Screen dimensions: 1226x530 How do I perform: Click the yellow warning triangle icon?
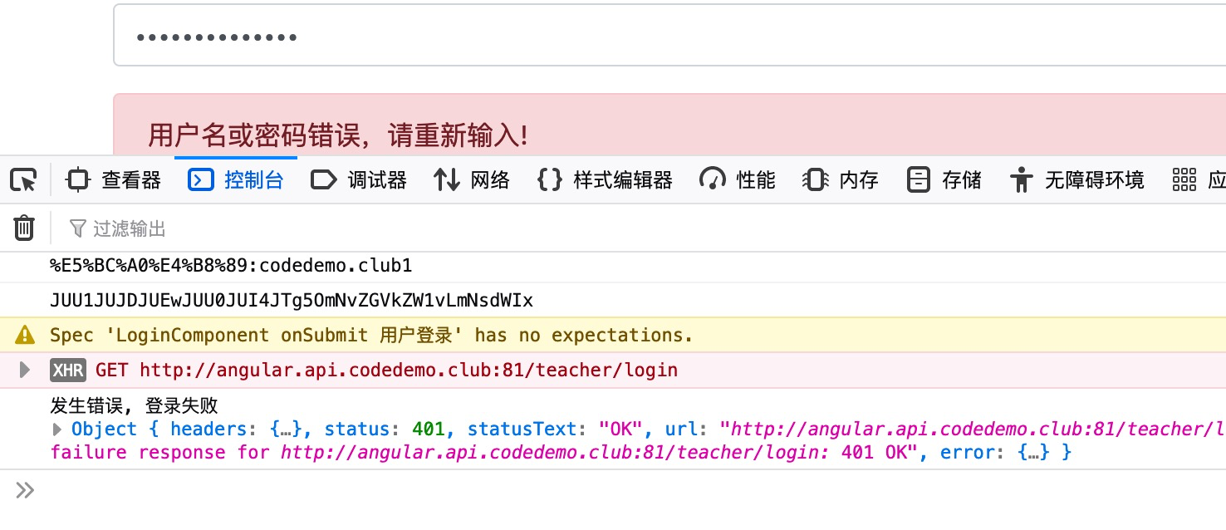(26, 335)
